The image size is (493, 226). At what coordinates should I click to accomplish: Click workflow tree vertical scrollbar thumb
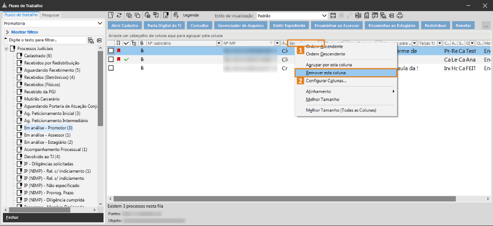[100, 88]
